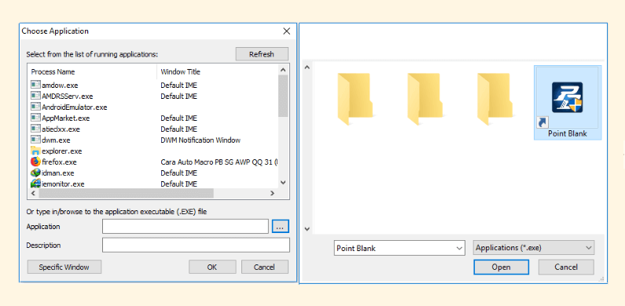
Task: Select the dwm.exe process icon
Action: pyautogui.click(x=36, y=140)
